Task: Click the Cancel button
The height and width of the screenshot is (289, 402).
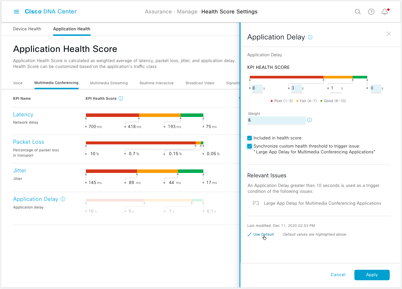Action: 338,275
